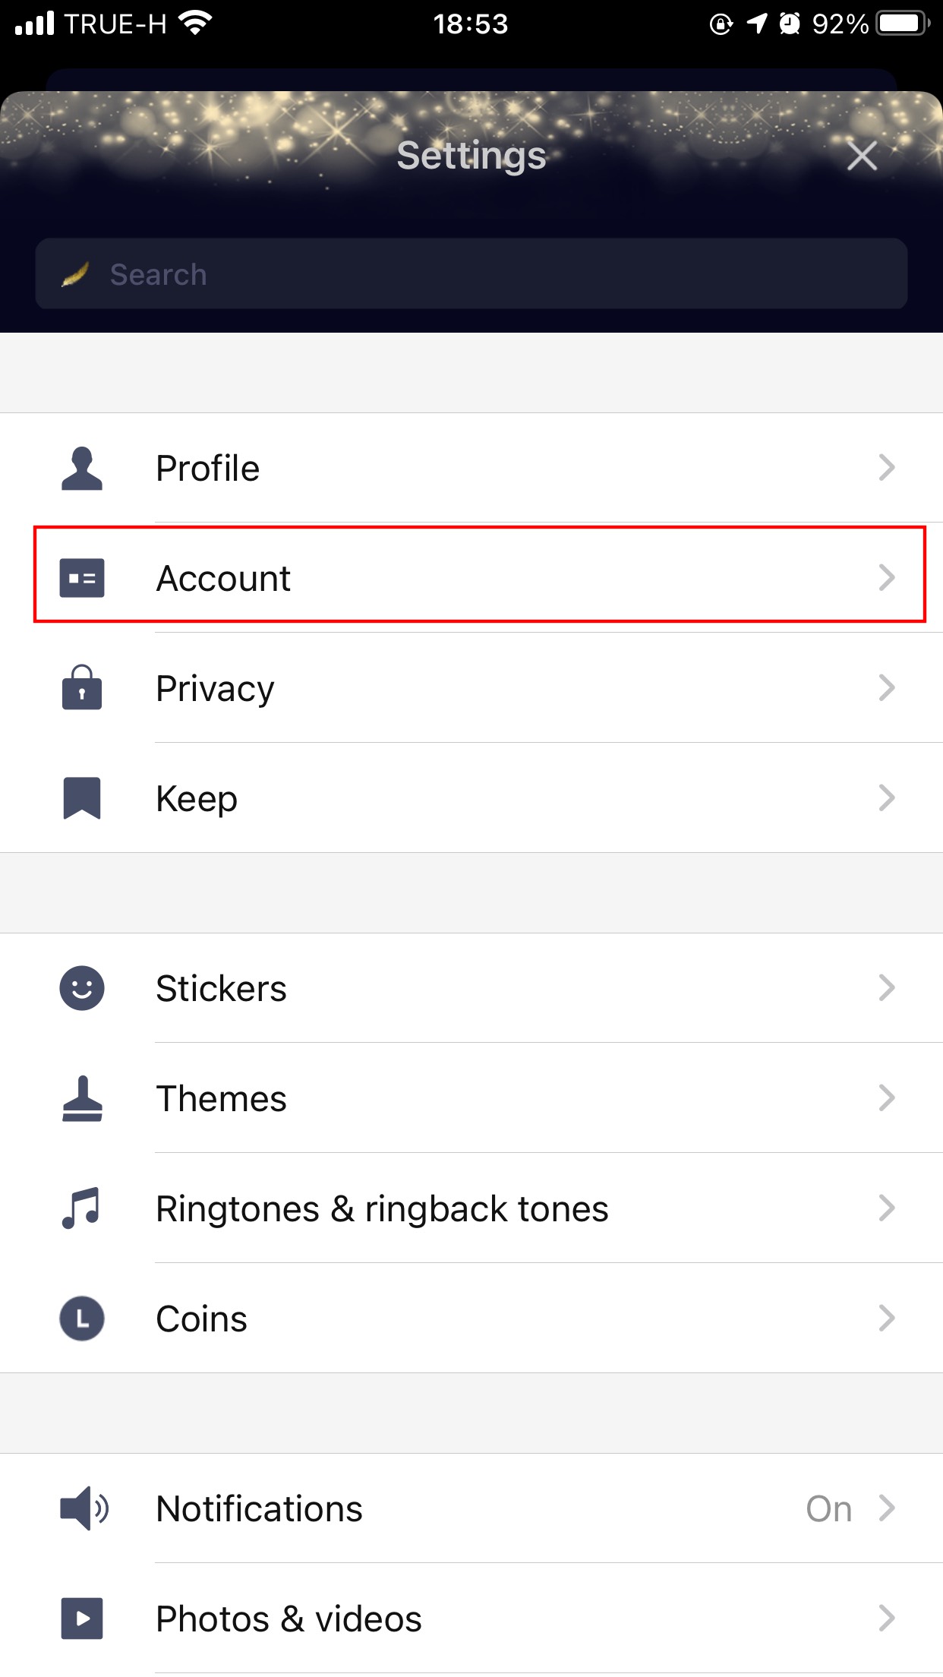Open the Themes settings label

221,1098
